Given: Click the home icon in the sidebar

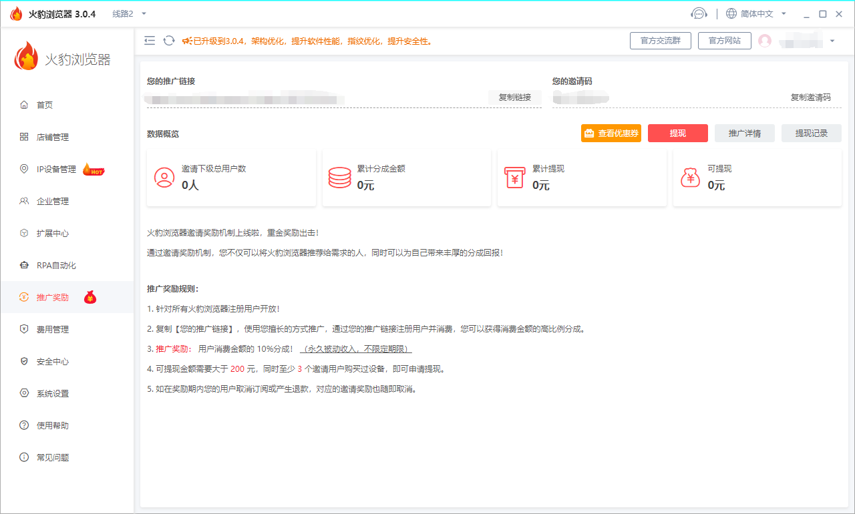Looking at the screenshot, I should click(24, 105).
